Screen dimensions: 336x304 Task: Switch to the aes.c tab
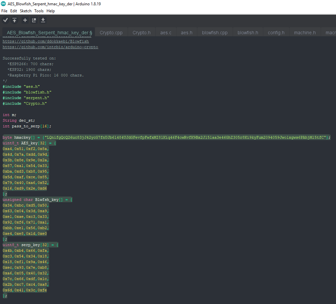pyautogui.click(x=166, y=33)
